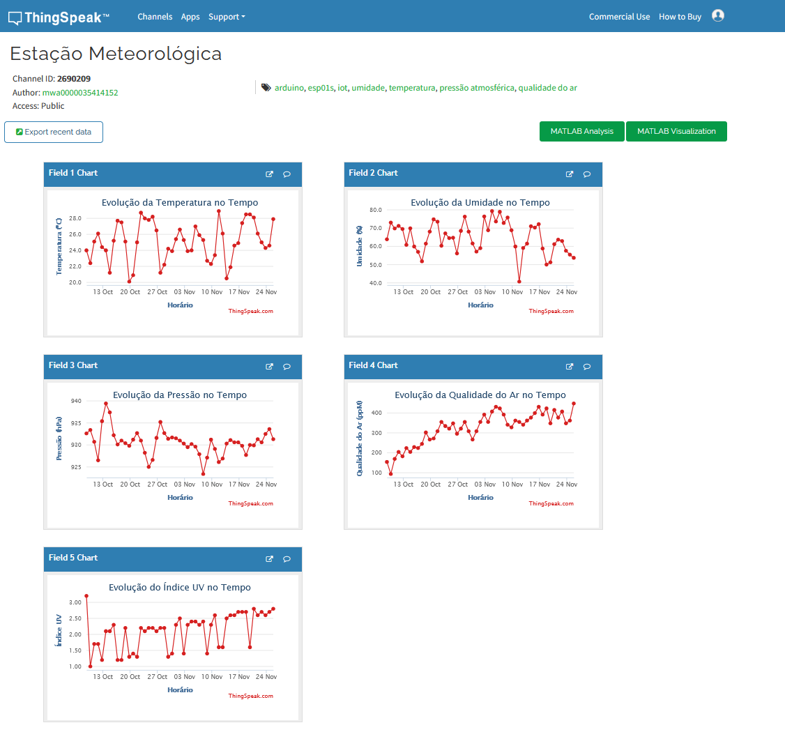Click Field 4 Chart comment icon

point(587,367)
